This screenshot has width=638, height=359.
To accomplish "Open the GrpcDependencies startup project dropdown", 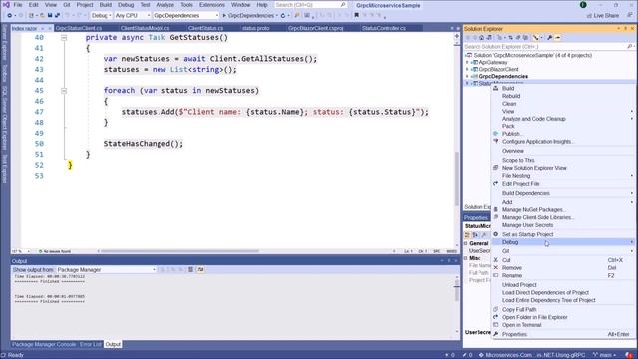I will point(186,16).
